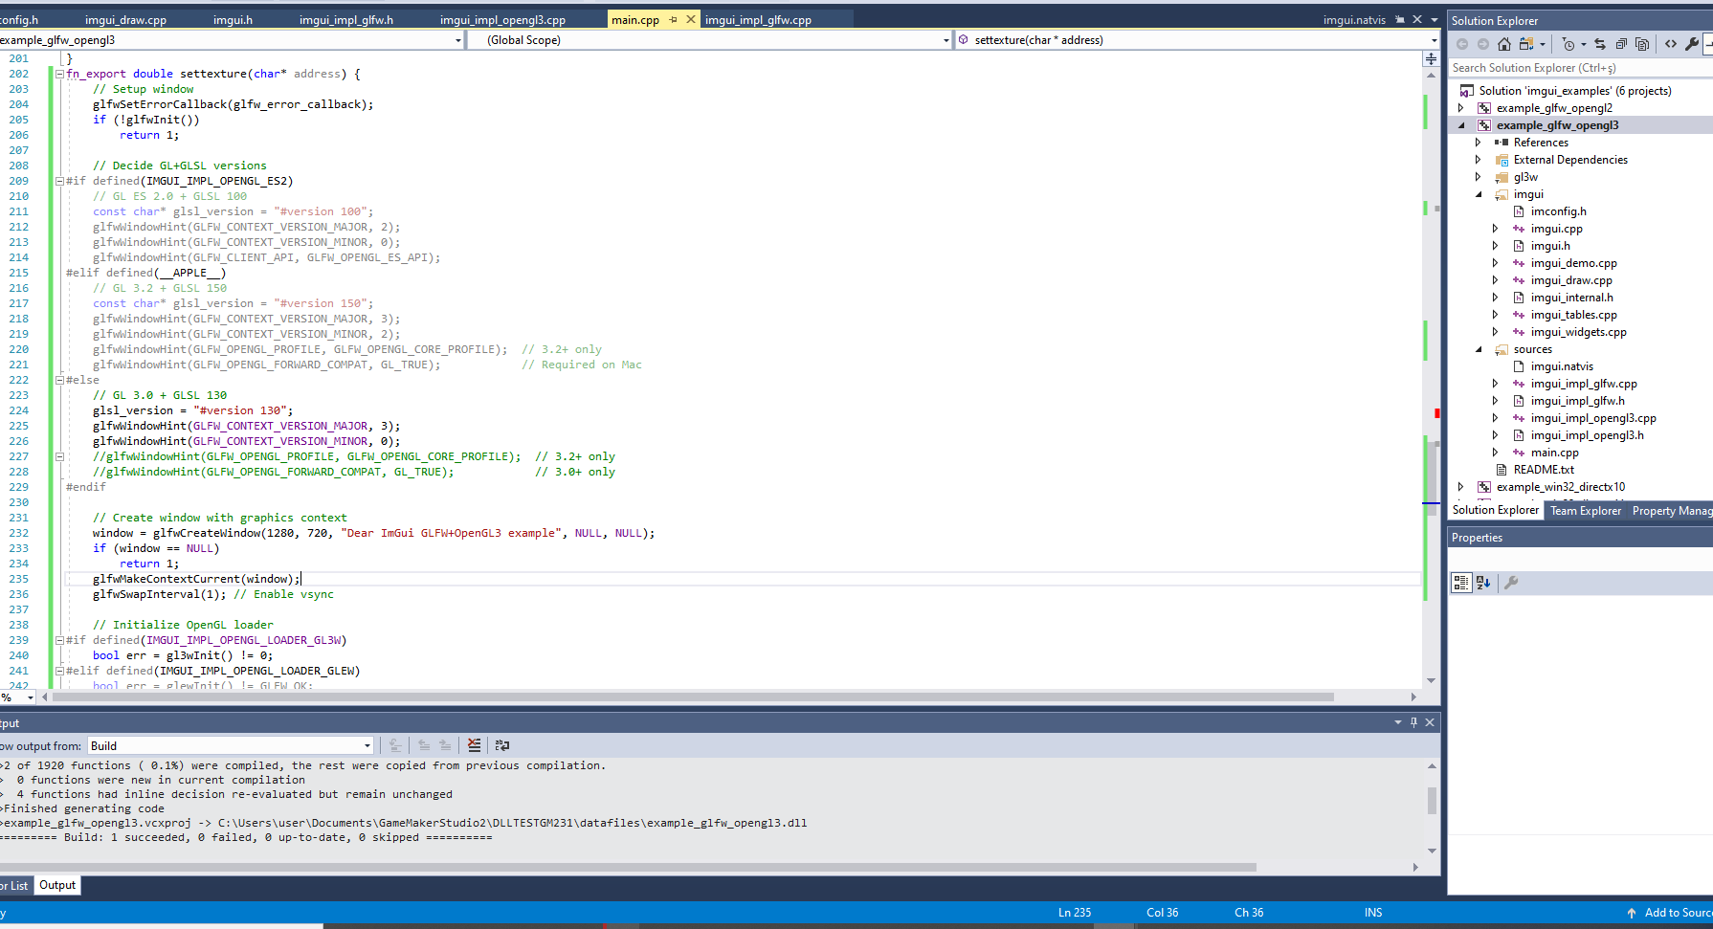Switch to imgui_impl_opengl3.cpp tab
The image size is (1713, 929).
[x=502, y=19]
